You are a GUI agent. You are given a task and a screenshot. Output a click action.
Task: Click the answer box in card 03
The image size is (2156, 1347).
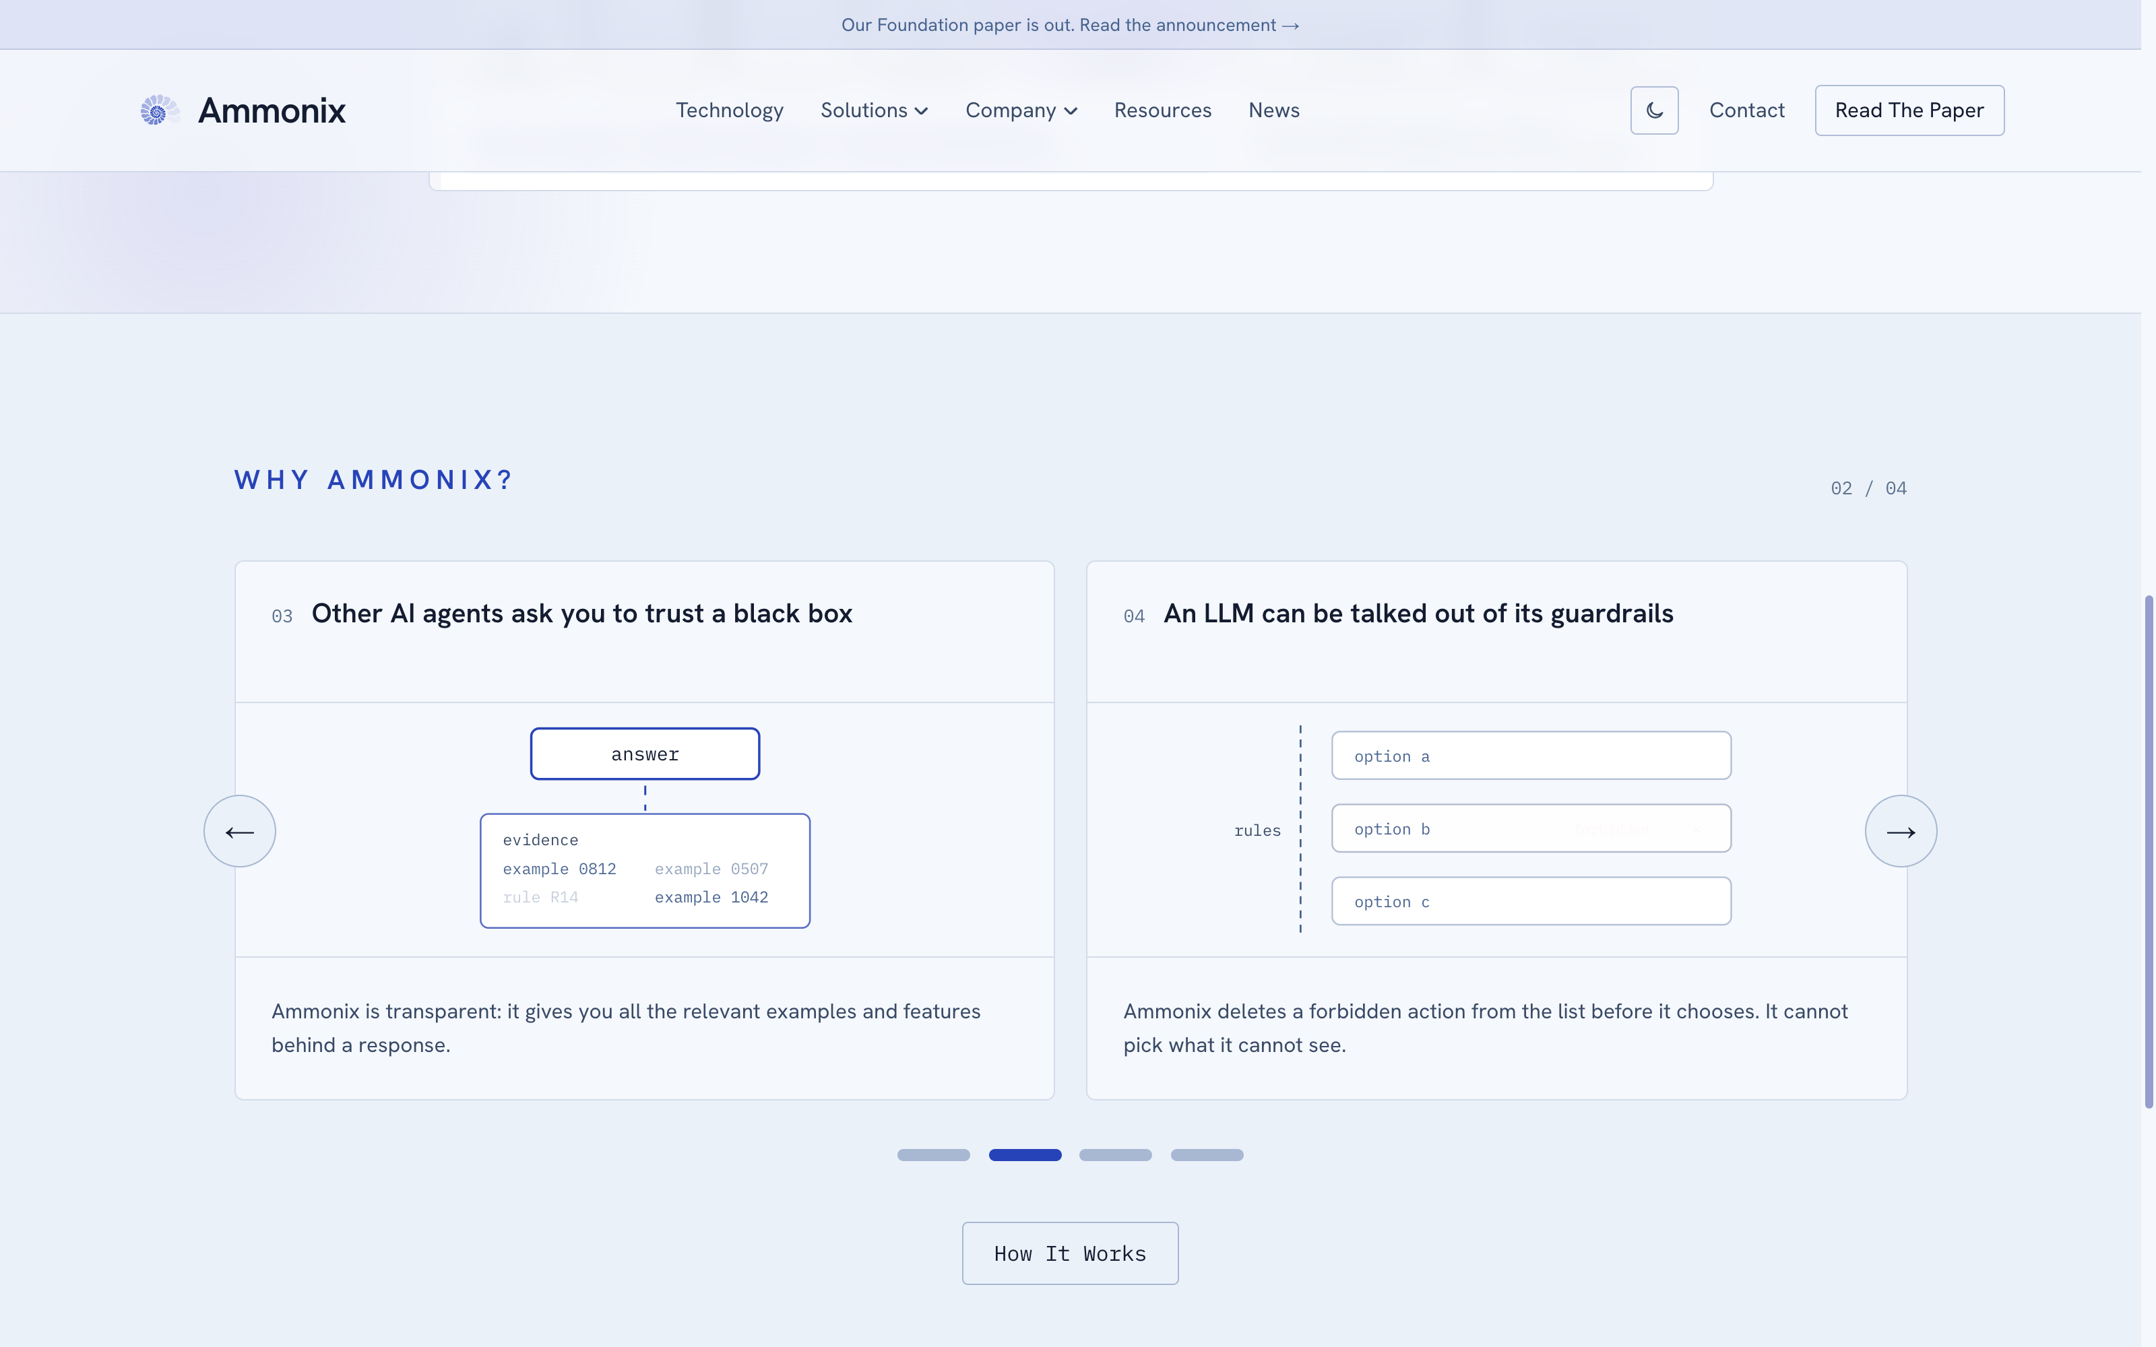645,754
